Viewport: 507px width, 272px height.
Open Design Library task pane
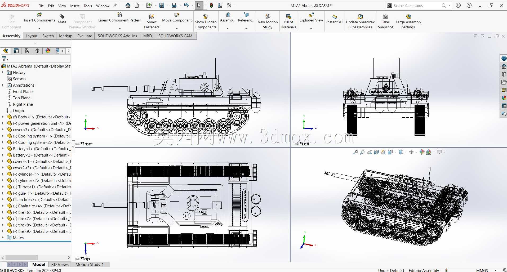pos(504,74)
